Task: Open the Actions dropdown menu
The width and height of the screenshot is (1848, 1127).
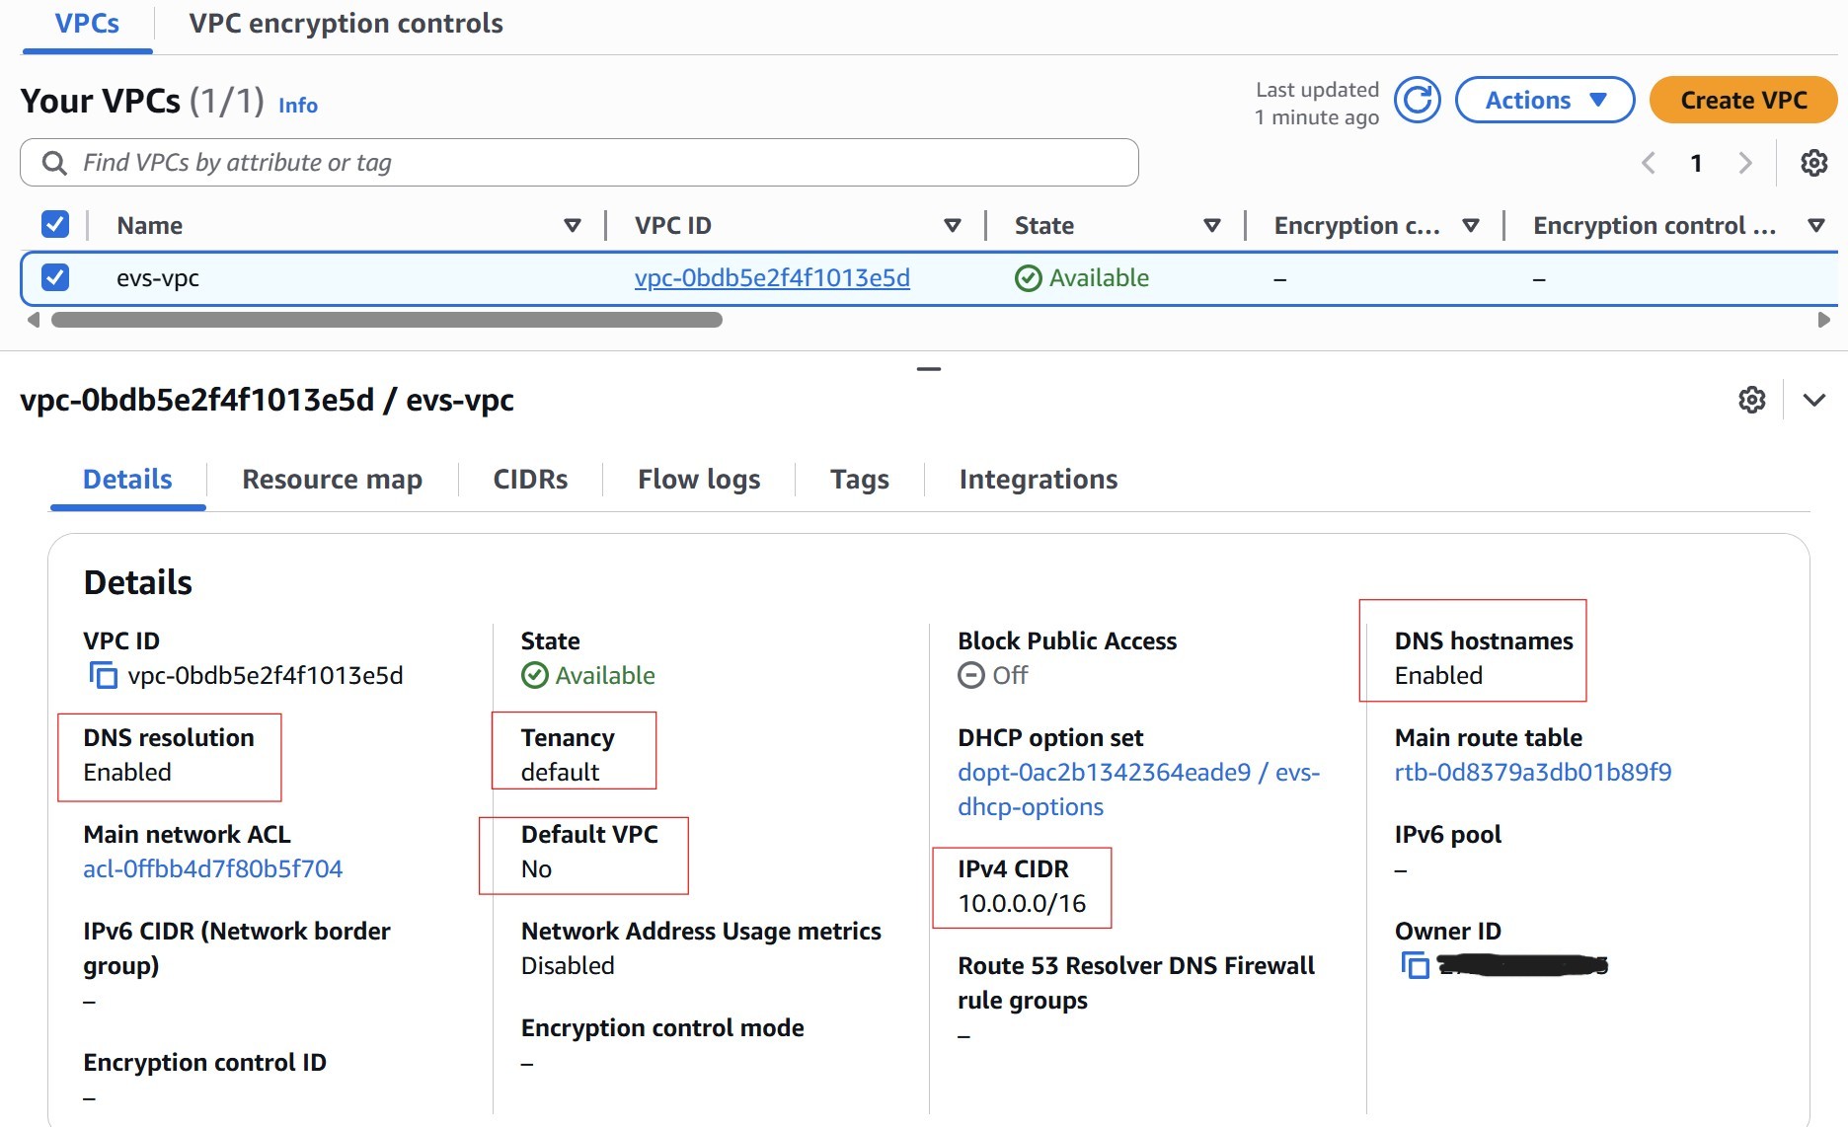Action: click(x=1544, y=100)
